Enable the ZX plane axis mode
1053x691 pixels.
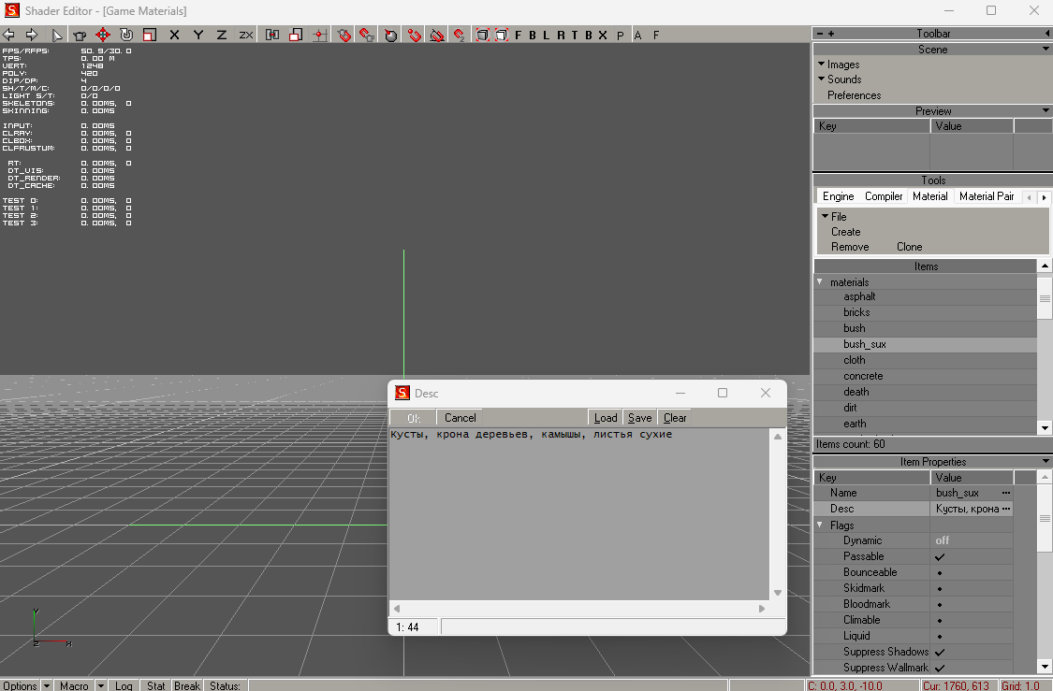(x=246, y=35)
